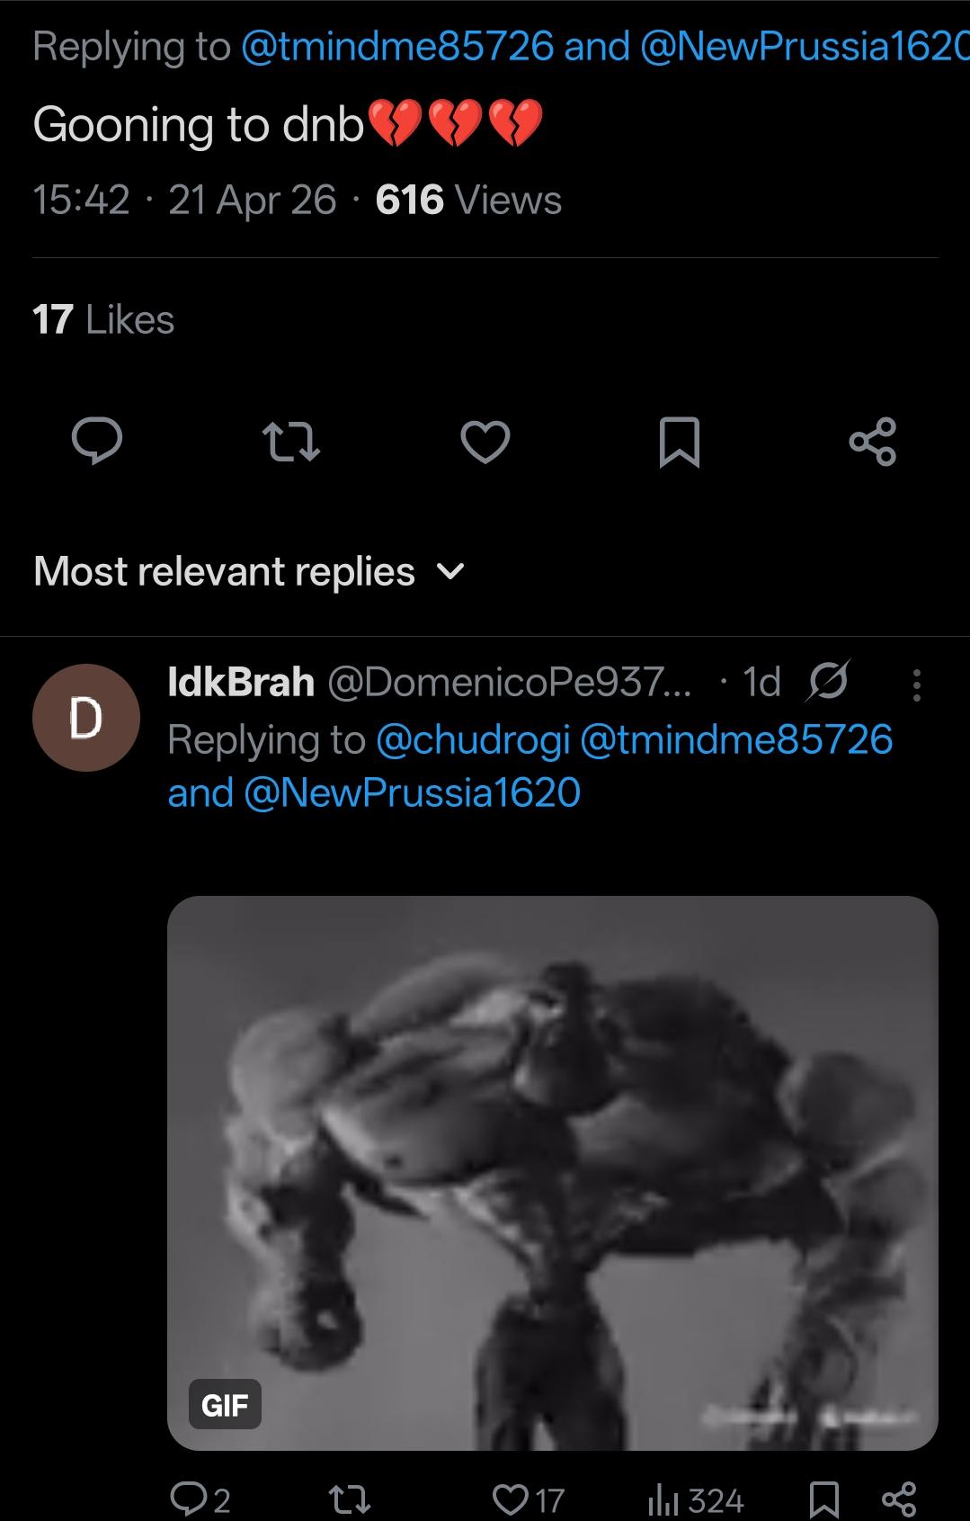Screen dimensions: 970x1521
Task: View analytics showing 324 views
Action: pyautogui.click(x=696, y=1499)
